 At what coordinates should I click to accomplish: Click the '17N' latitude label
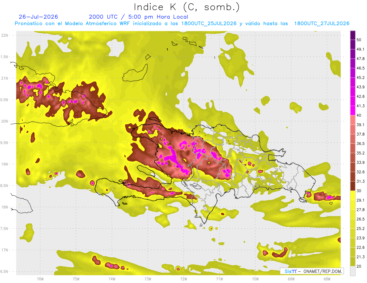pos(5,250)
